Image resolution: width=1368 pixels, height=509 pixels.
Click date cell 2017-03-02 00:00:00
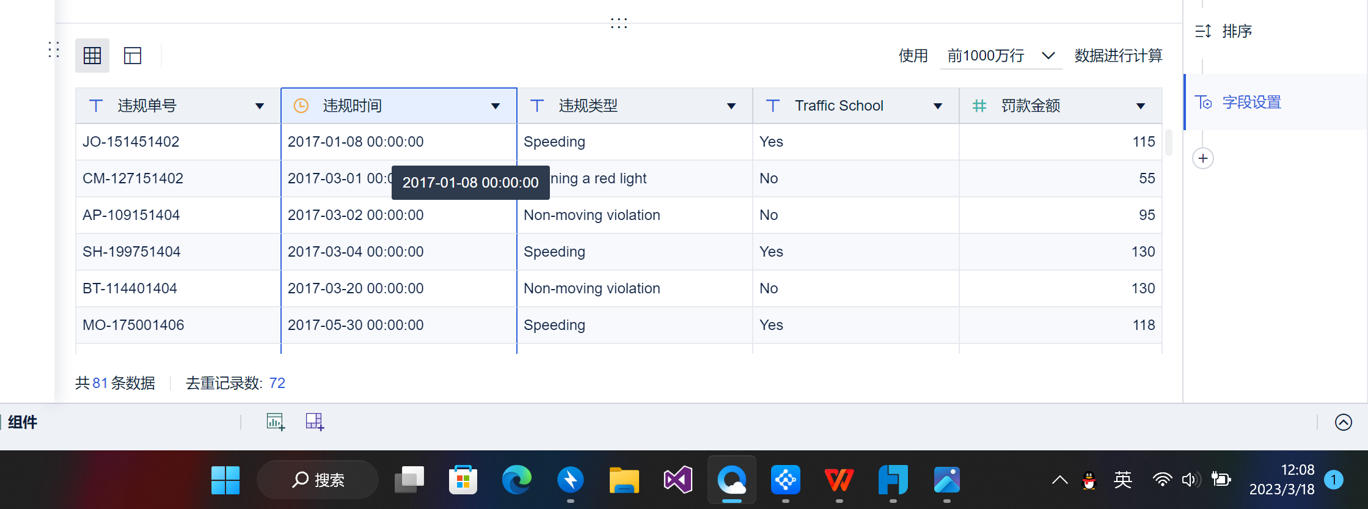(x=399, y=215)
